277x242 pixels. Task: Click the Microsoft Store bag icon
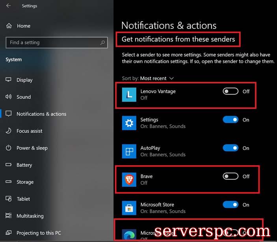click(129, 208)
